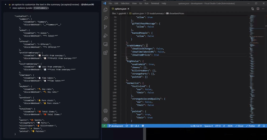The image size is (267, 140).
Task: Open the View menu
Action: [134, 3]
